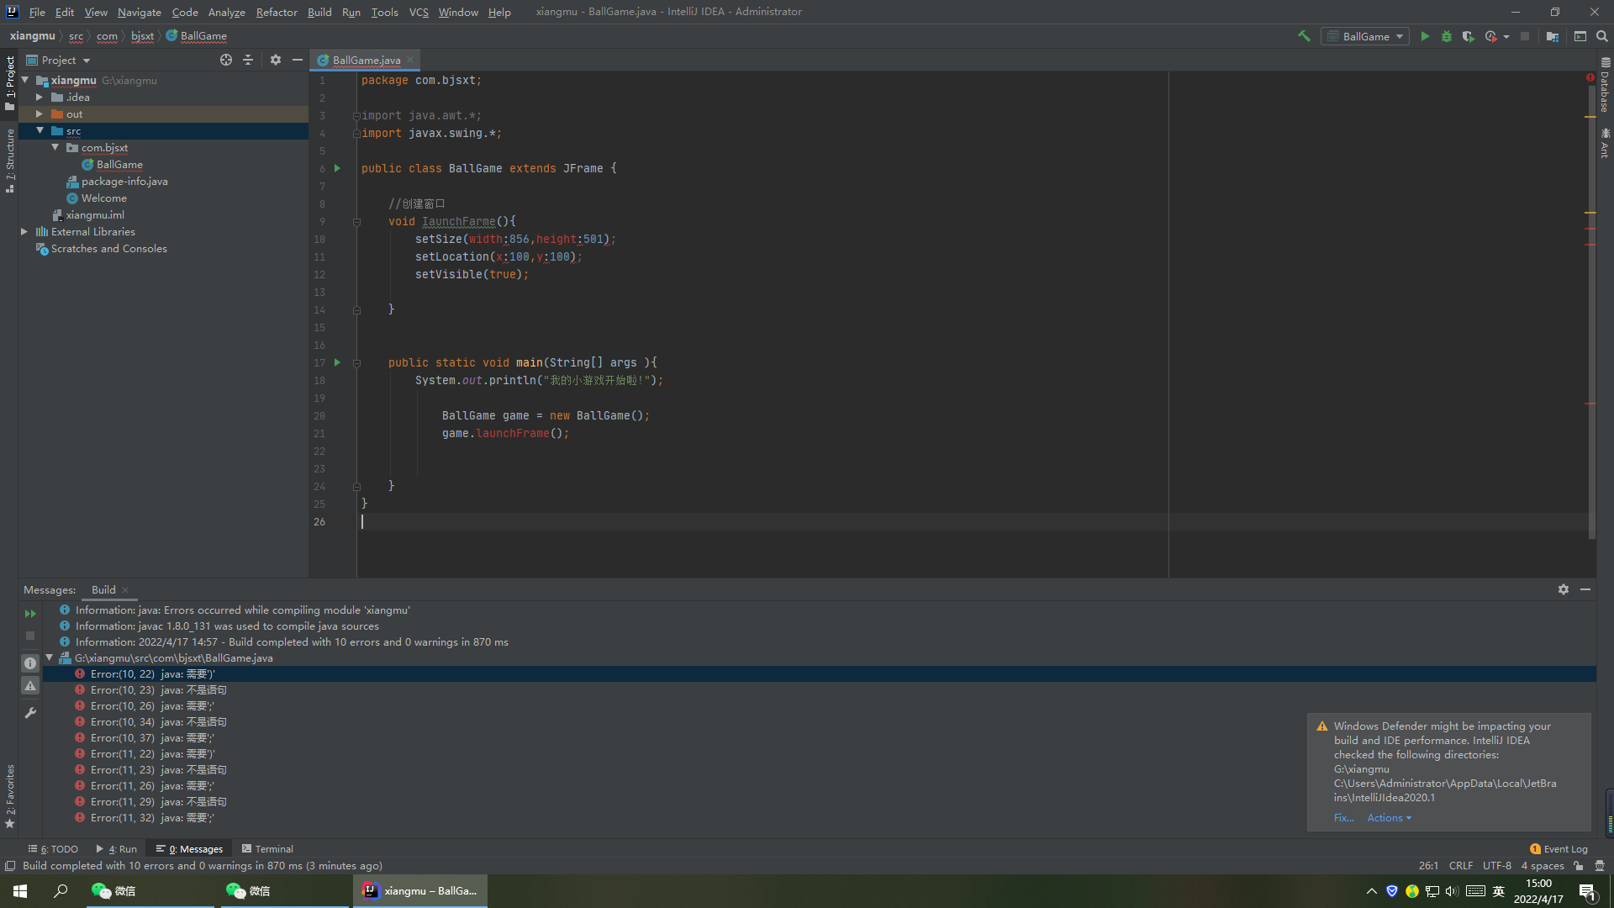Image resolution: width=1614 pixels, height=908 pixels.
Task: Toggle warnings filter button in Messages
Action: coord(30,686)
